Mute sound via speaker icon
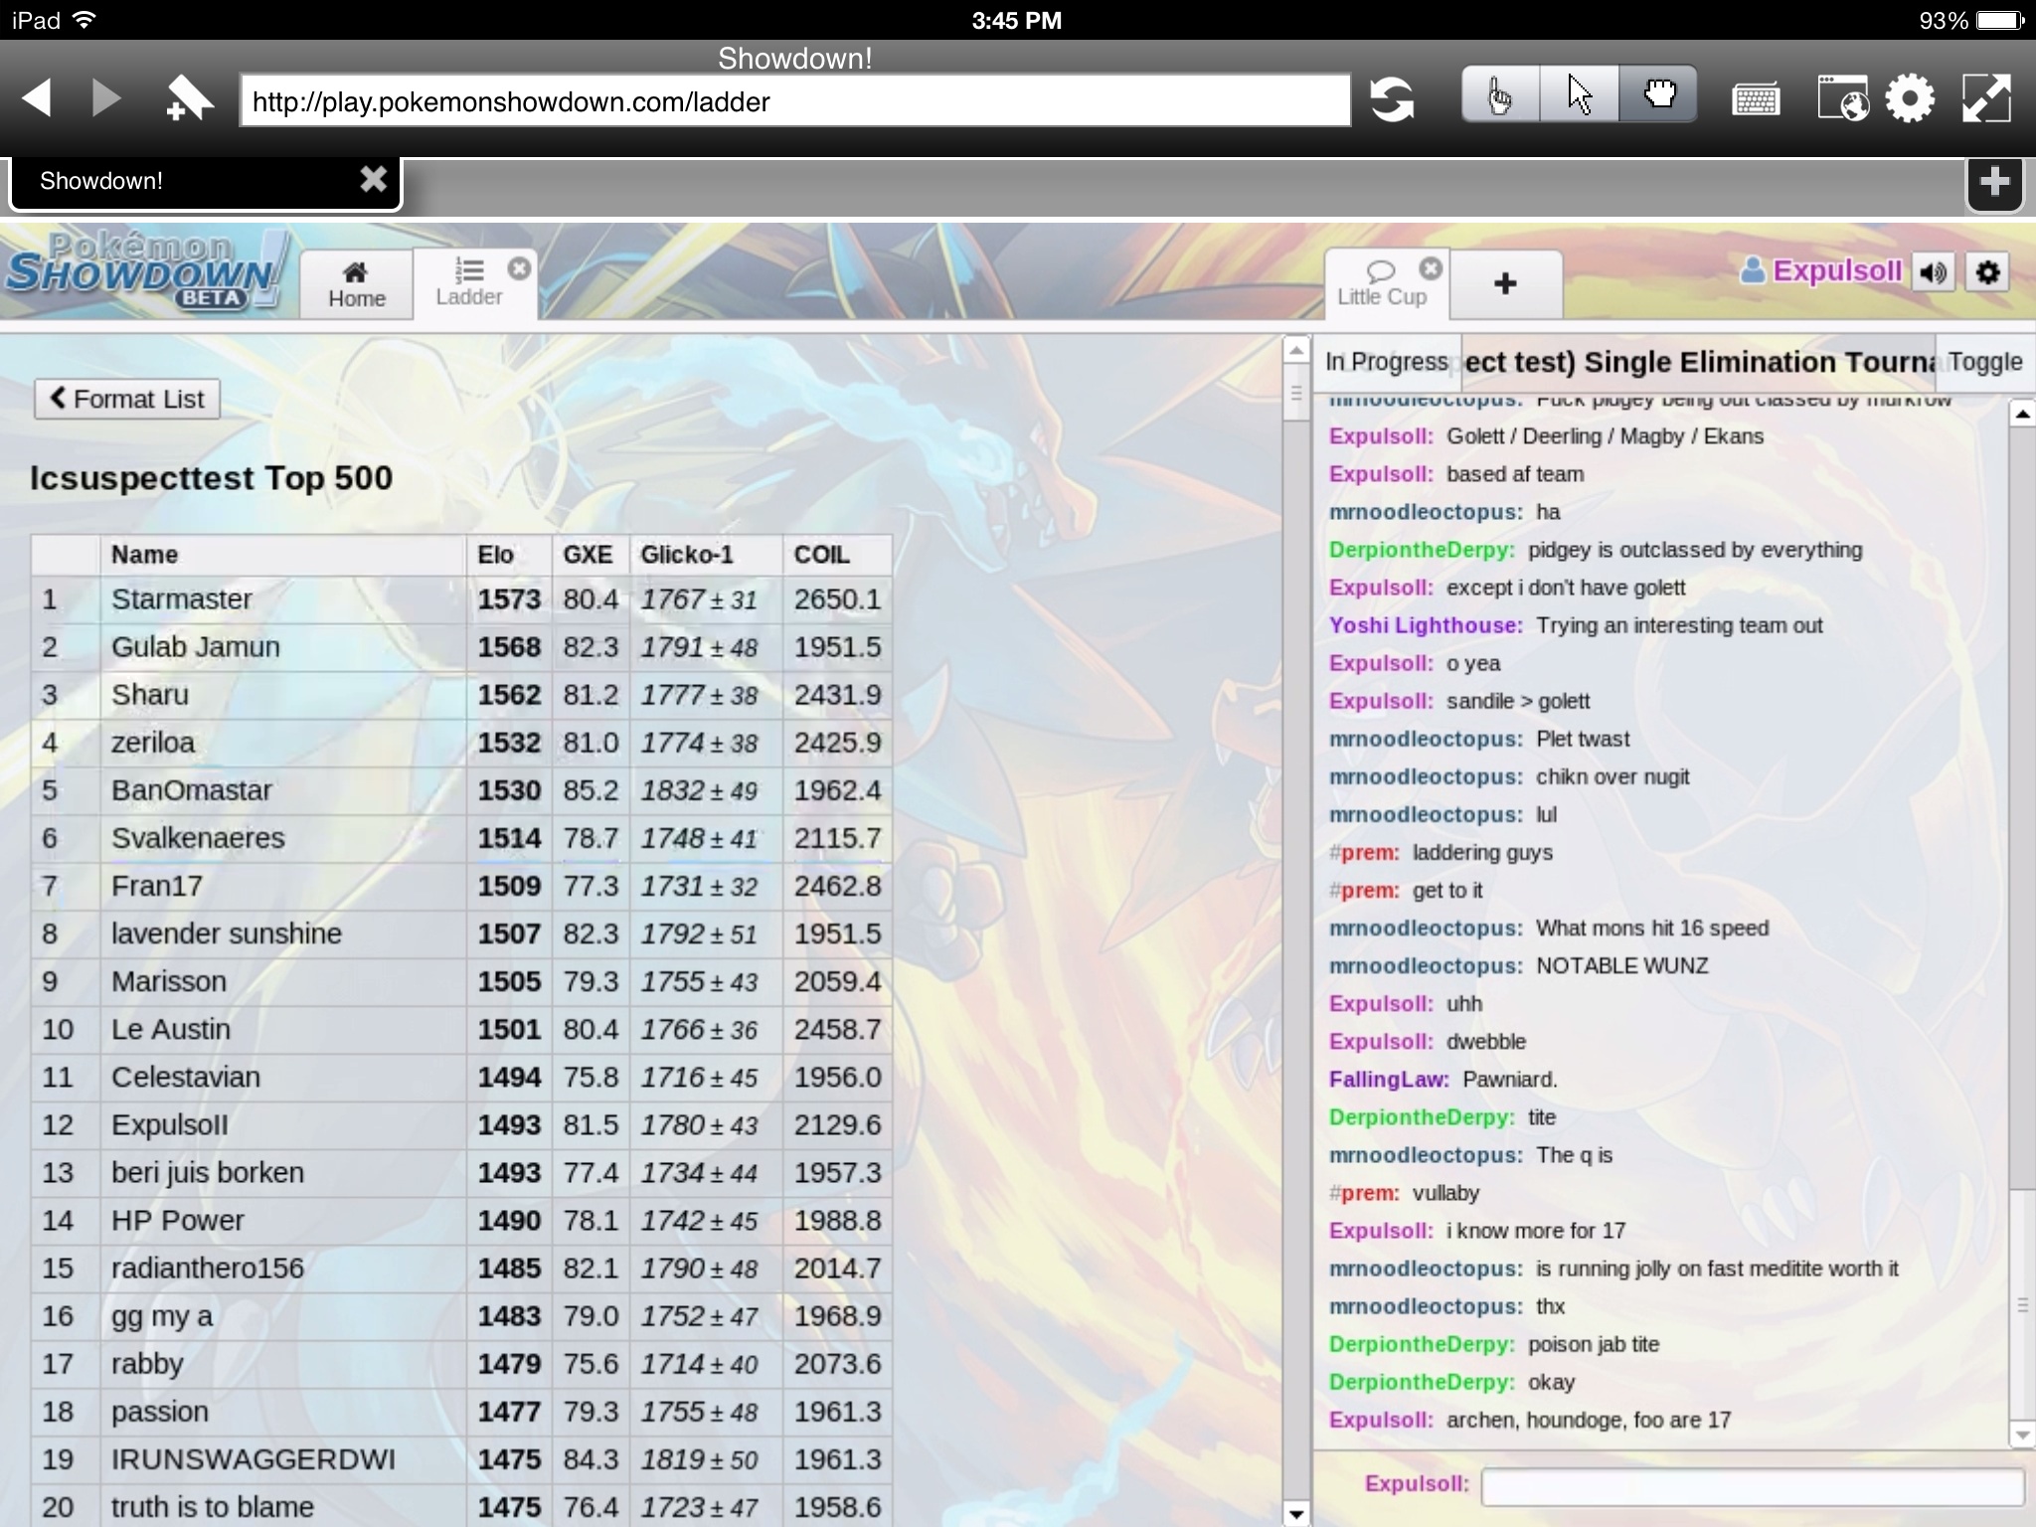Screen dimensions: 2036x1527 pos(1934,272)
